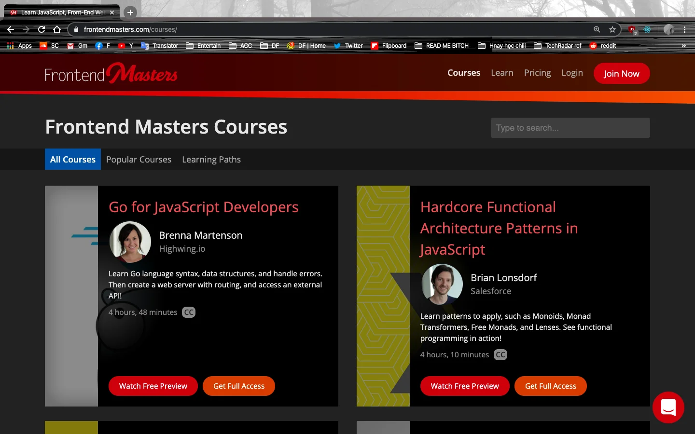Reload the page with the refresh icon
This screenshot has width=695, height=434.
[x=42, y=29]
